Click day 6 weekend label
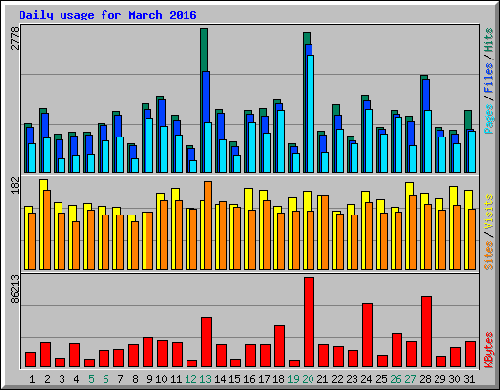Viewport: 500px width, 390px height. click(x=105, y=379)
